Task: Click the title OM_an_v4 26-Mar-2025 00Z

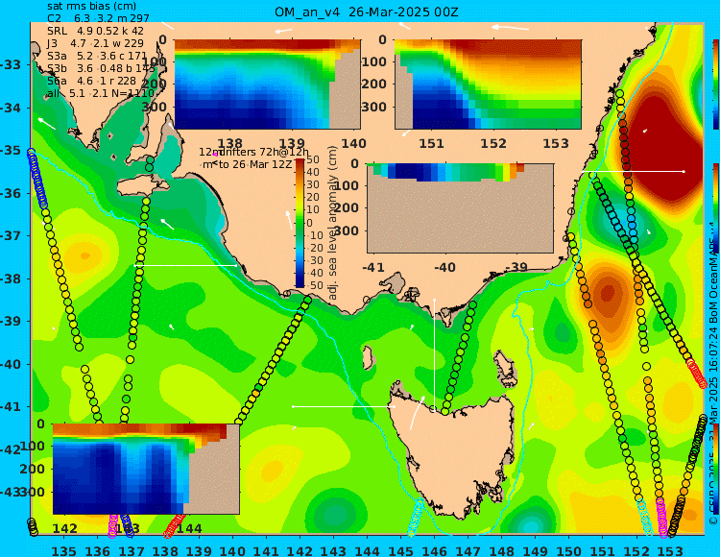Action: (x=367, y=12)
